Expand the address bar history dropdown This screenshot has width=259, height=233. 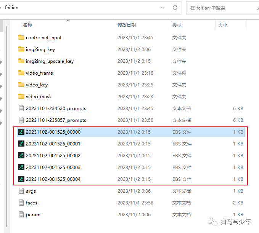click(162, 8)
